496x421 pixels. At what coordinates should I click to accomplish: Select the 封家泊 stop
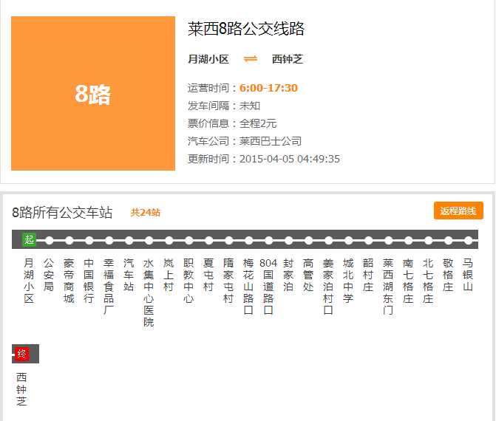tap(288, 275)
